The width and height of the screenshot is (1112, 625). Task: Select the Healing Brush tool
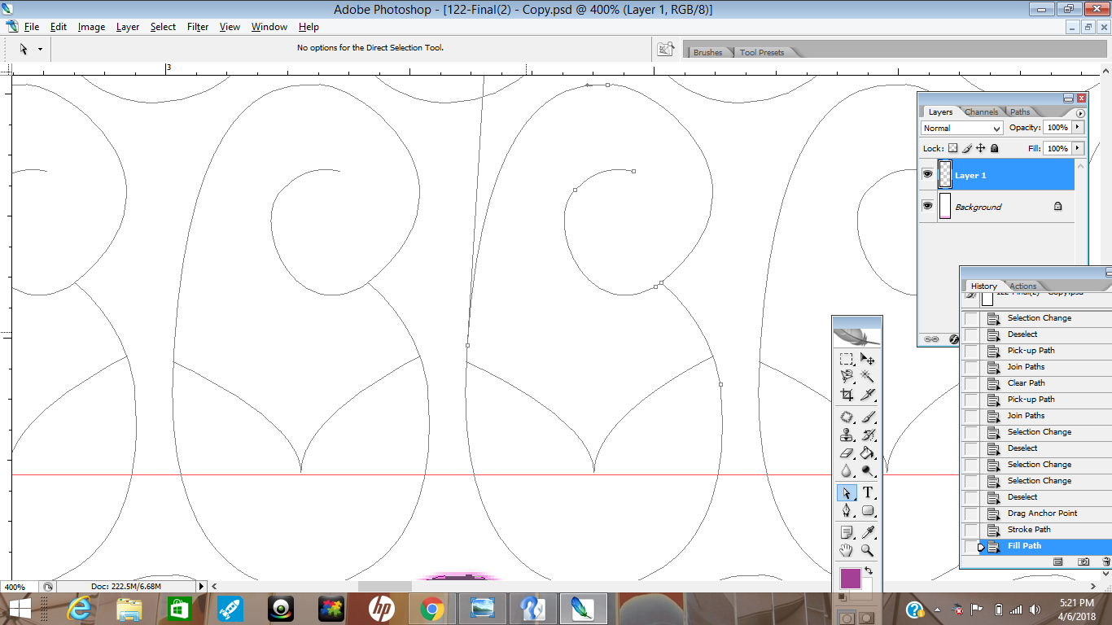click(x=847, y=417)
